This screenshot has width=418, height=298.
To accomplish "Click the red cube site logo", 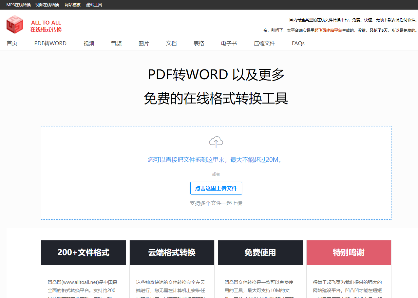I will pyautogui.click(x=15, y=25).
